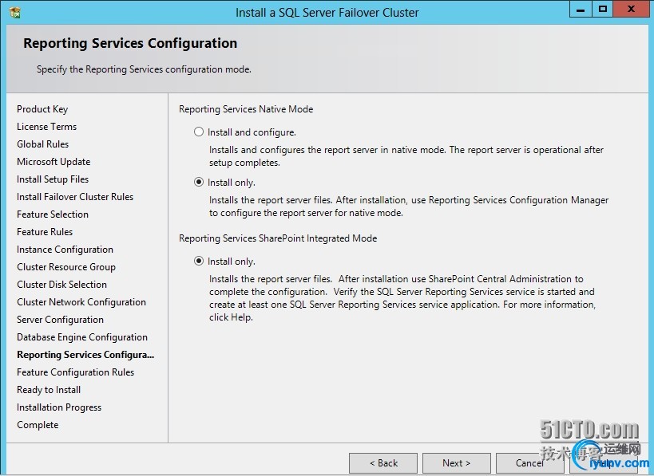The image size is (654, 476).
Task: Click the SQL Server setup title bar icon
Action: point(15,13)
